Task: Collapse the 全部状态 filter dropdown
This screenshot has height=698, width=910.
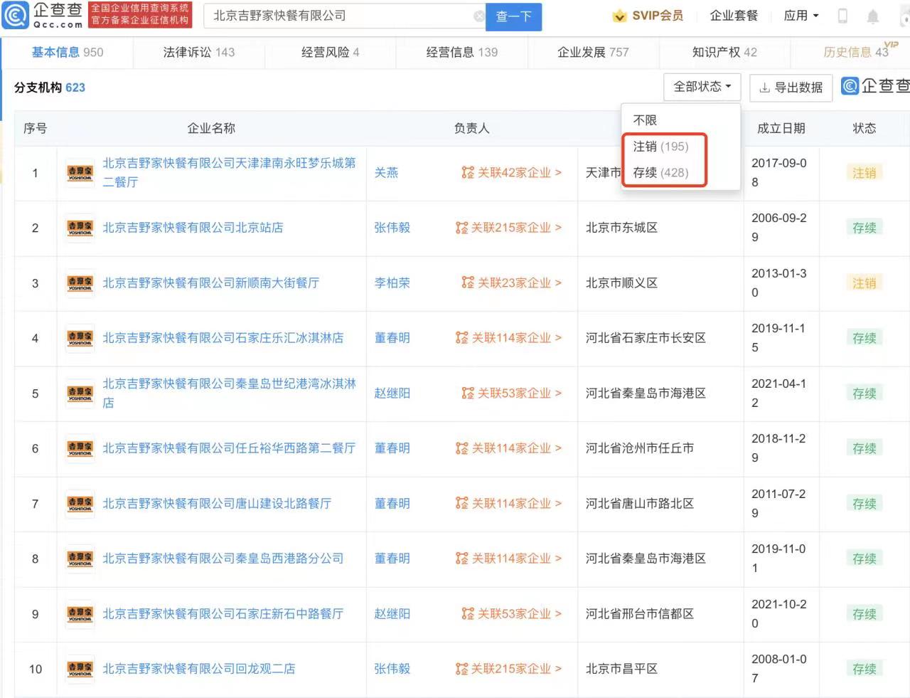Action: (702, 87)
